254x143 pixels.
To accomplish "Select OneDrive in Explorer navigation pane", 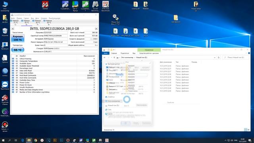I will coord(111,97).
